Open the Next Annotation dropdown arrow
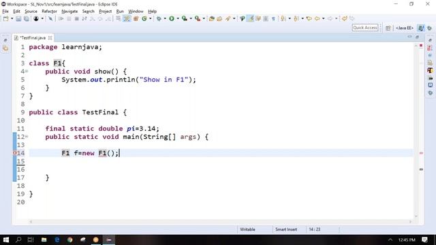Viewport: 436px width, 245px height. coord(290,18)
